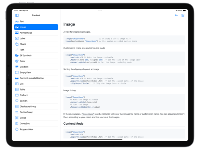This screenshot has width=200, height=150.
Task: Open the Label topic
Action: pos(36,38)
